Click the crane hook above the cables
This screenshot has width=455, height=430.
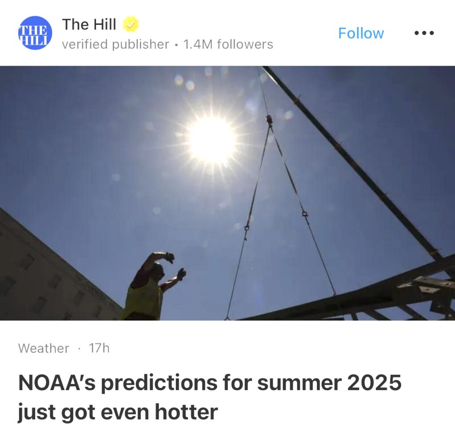pos(269,120)
